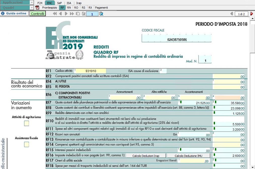
Task: Click the green marker on row RF9
Action: (x=214, y=112)
